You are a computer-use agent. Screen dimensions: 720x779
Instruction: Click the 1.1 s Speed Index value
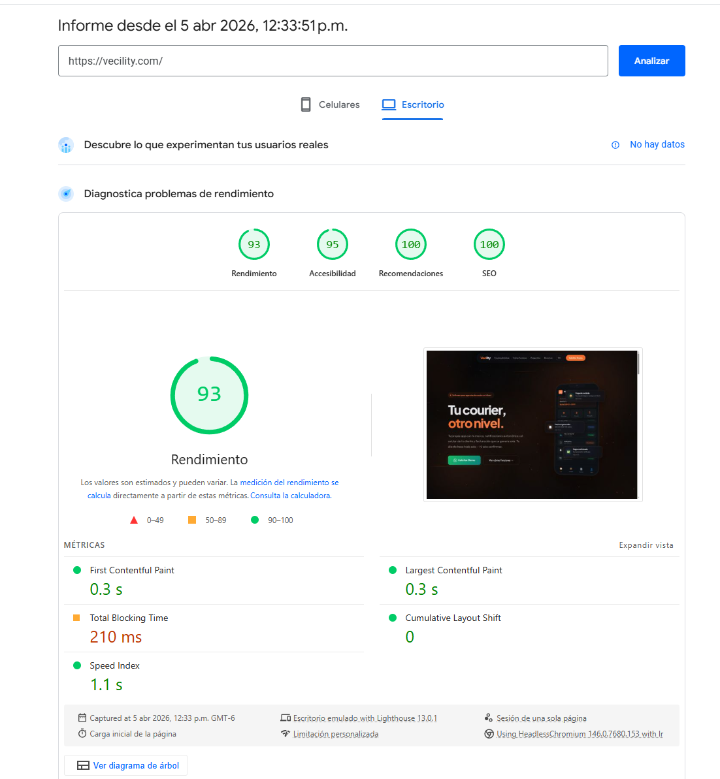[x=106, y=684]
